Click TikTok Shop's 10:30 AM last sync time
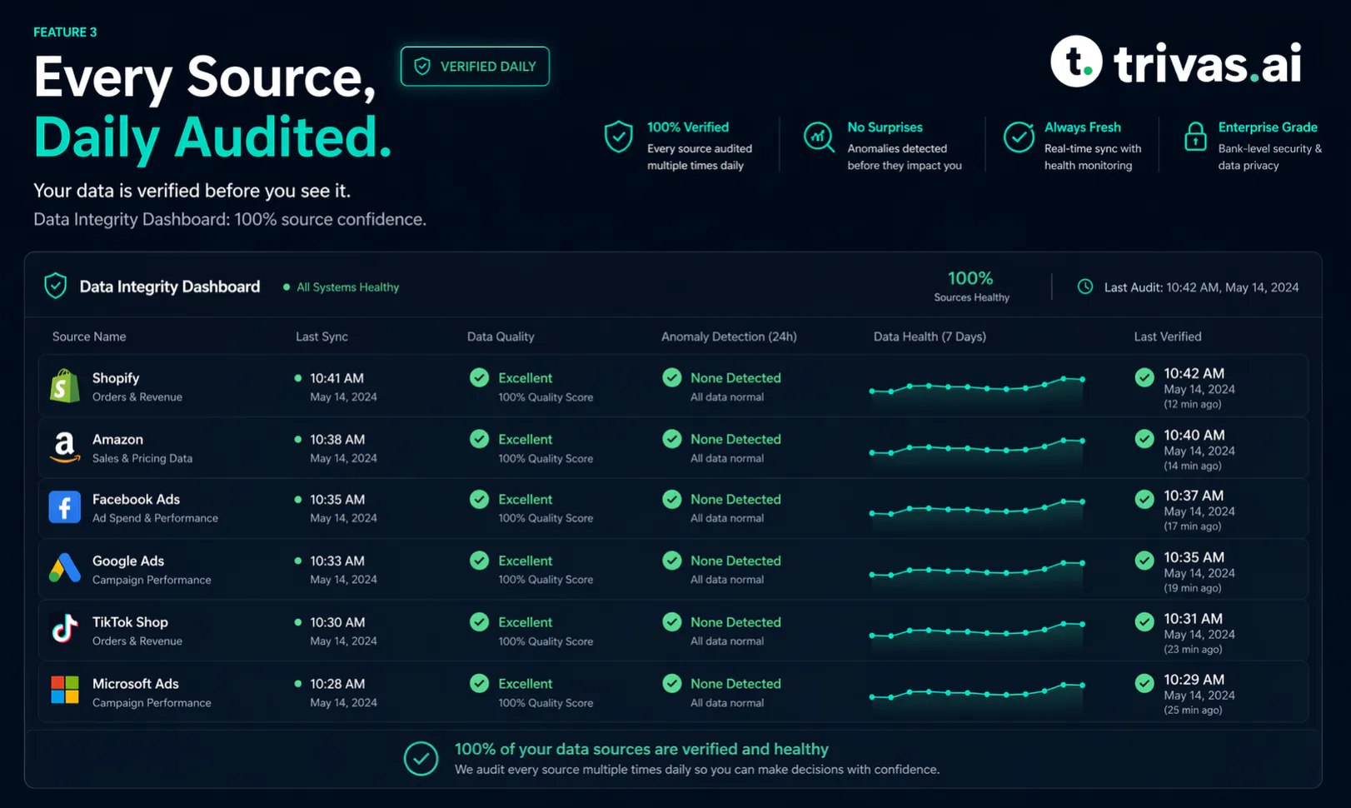1351x808 pixels. 337,622
